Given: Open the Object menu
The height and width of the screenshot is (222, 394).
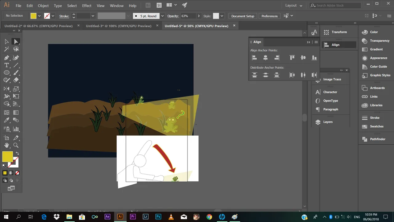Looking at the screenshot, I should (x=43, y=6).
